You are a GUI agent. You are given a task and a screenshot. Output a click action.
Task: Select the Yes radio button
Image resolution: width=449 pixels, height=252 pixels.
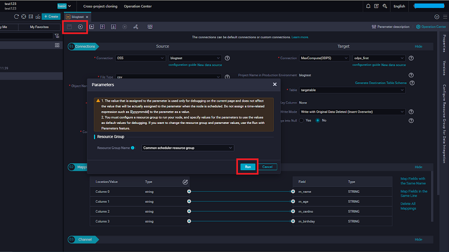pos(301,121)
